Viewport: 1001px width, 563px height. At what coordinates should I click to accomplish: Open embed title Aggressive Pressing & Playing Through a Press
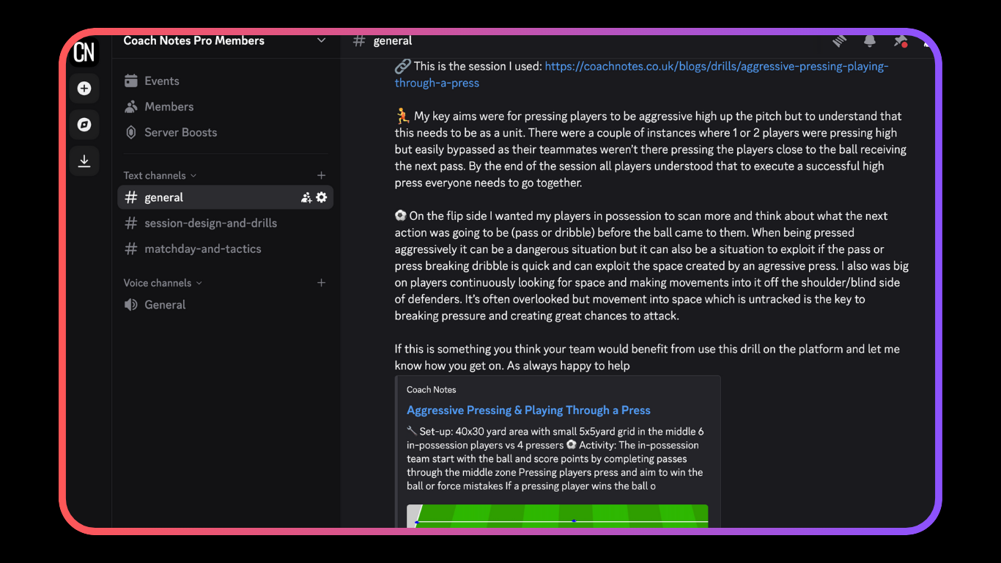[x=528, y=411]
